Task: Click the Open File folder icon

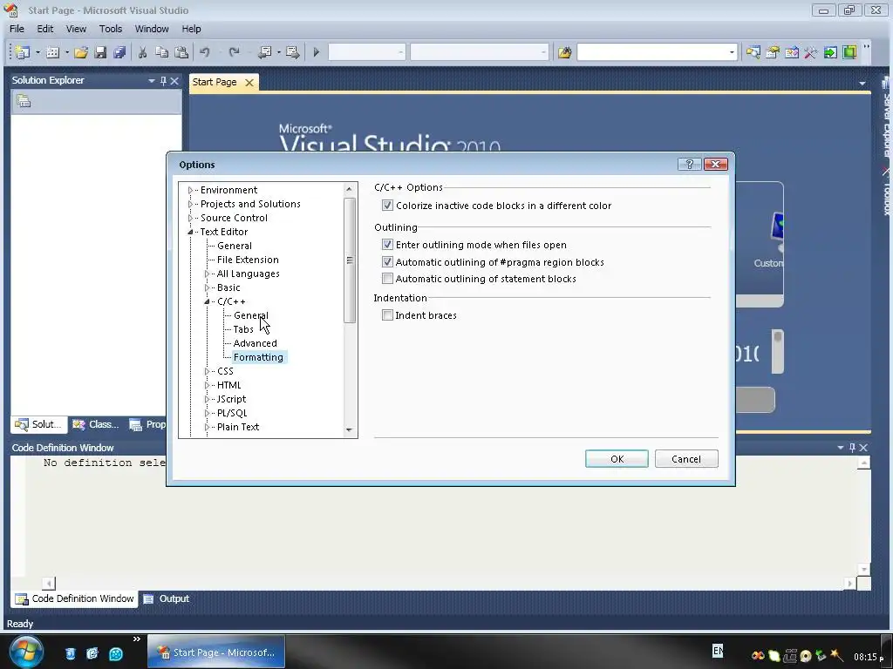Action: coord(81,52)
